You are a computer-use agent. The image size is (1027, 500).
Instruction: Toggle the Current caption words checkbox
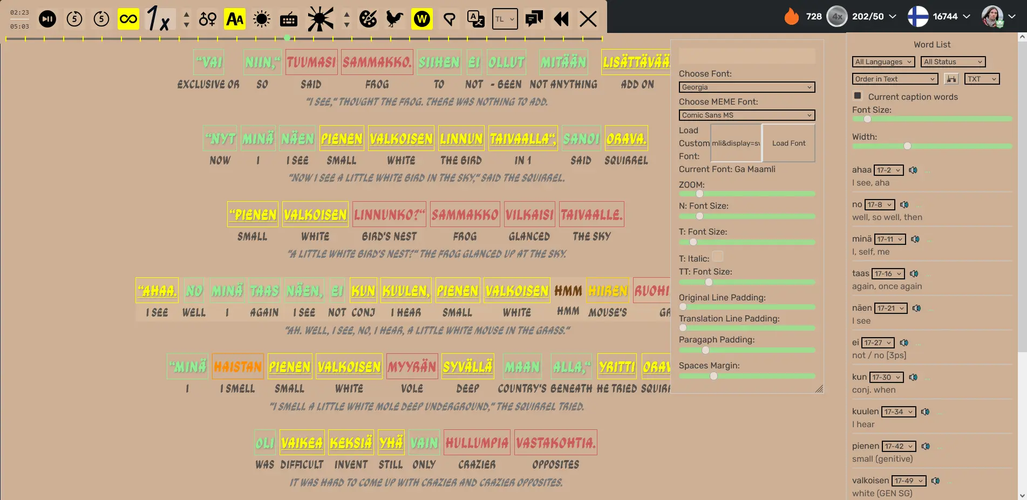click(858, 95)
